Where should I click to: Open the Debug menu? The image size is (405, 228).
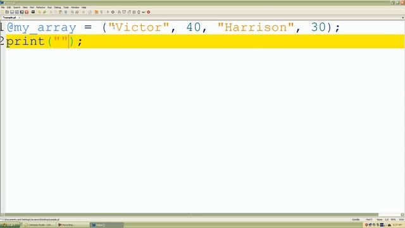58,8
